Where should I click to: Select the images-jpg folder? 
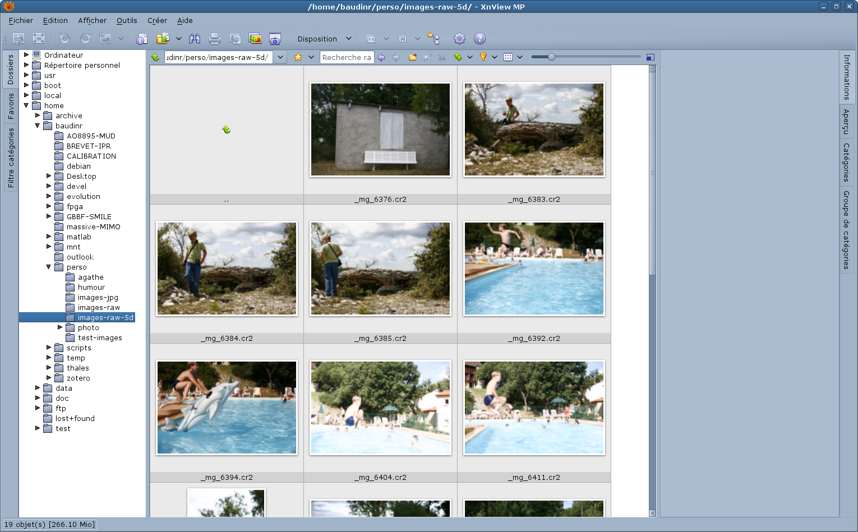[98, 297]
